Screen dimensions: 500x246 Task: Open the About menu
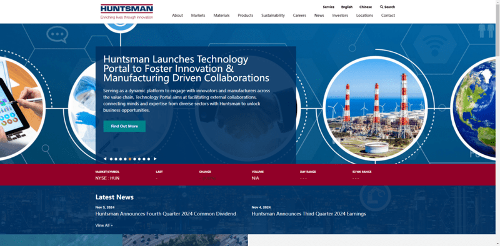click(177, 15)
